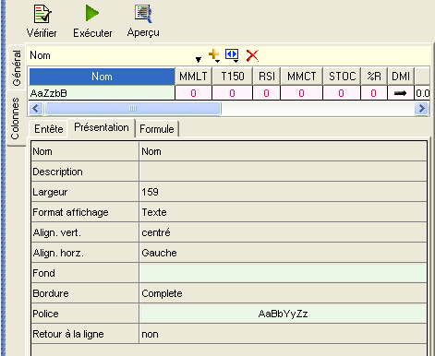Click the Retour à la ligne label
This screenshot has width=435, height=356.
68,334
